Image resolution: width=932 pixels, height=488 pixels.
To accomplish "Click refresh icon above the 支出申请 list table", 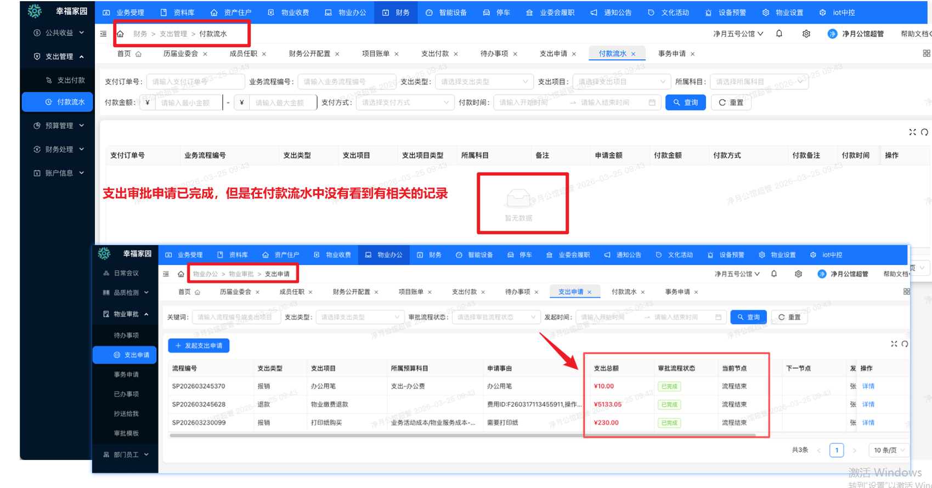I will (905, 344).
